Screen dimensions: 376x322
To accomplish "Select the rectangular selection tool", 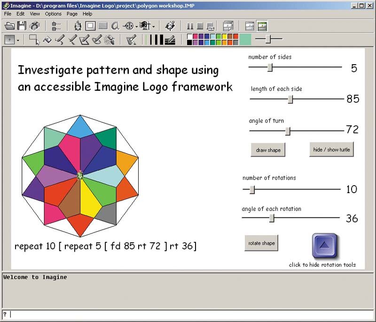I will [x=34, y=40].
